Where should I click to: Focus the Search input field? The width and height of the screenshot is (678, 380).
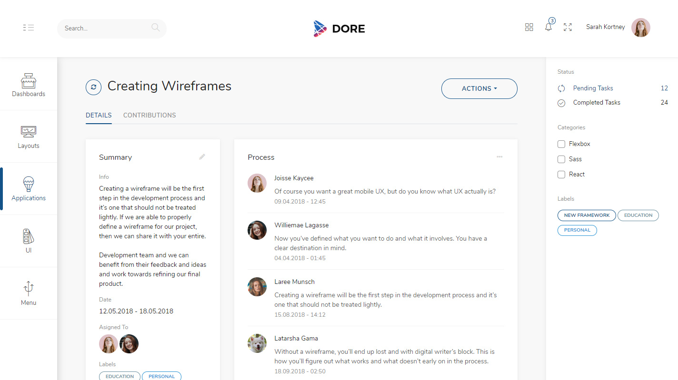[x=105, y=29]
